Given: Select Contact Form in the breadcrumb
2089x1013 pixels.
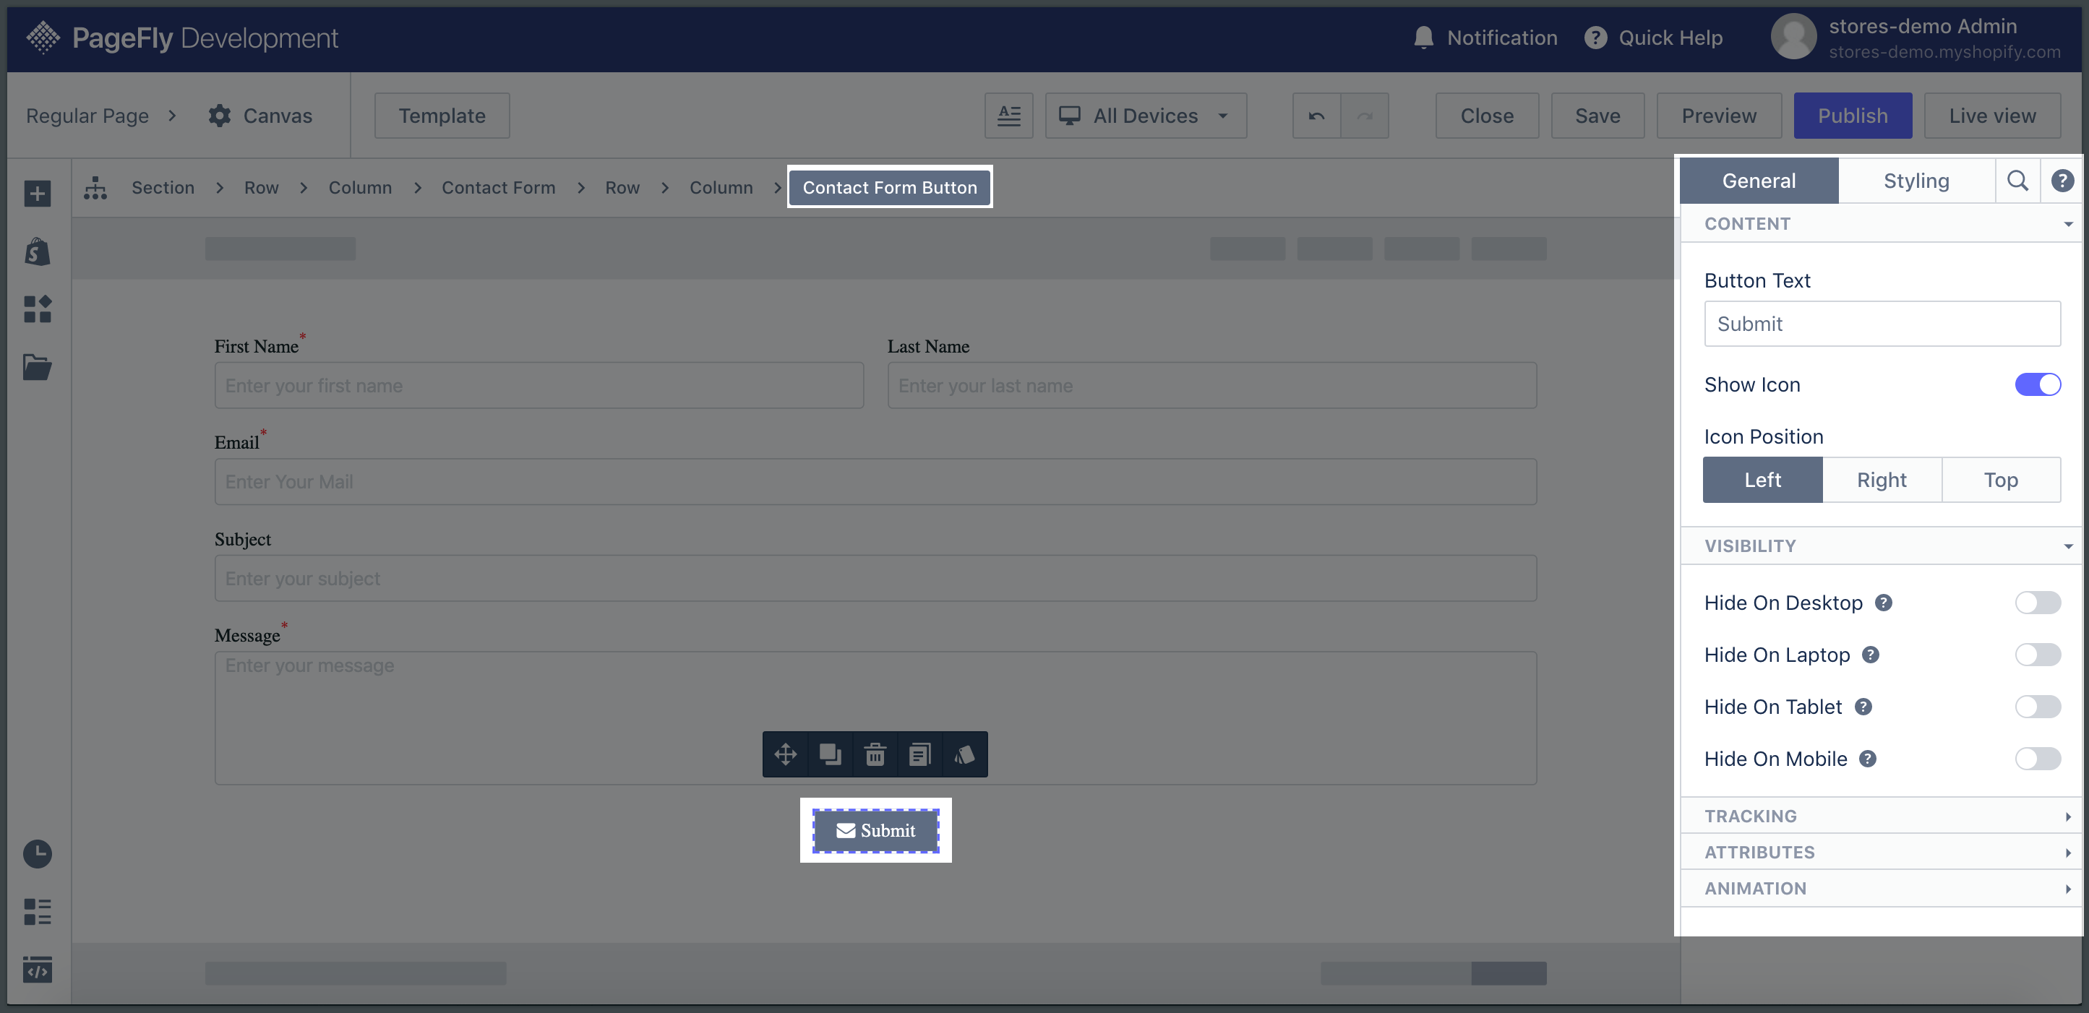Looking at the screenshot, I should tap(498, 188).
